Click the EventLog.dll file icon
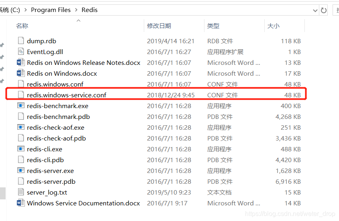The image size is (339, 221). click(21, 51)
